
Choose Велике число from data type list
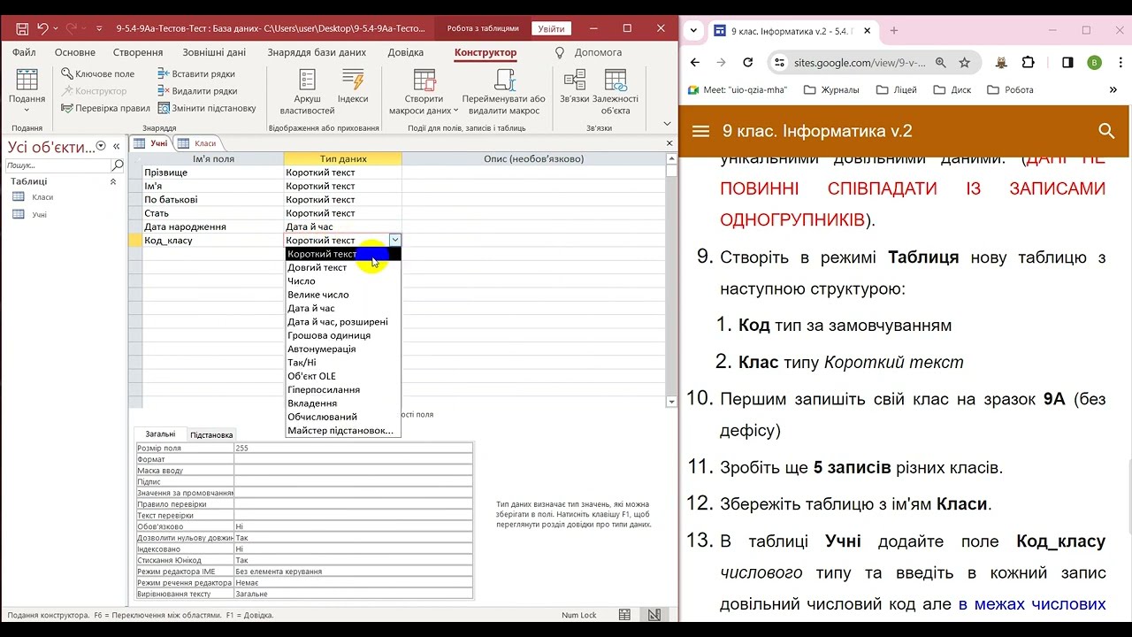click(343, 295)
